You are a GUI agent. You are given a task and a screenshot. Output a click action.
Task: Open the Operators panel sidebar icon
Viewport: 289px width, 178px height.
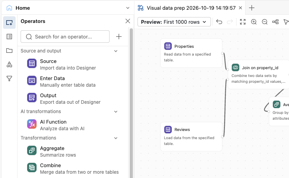[9, 23]
